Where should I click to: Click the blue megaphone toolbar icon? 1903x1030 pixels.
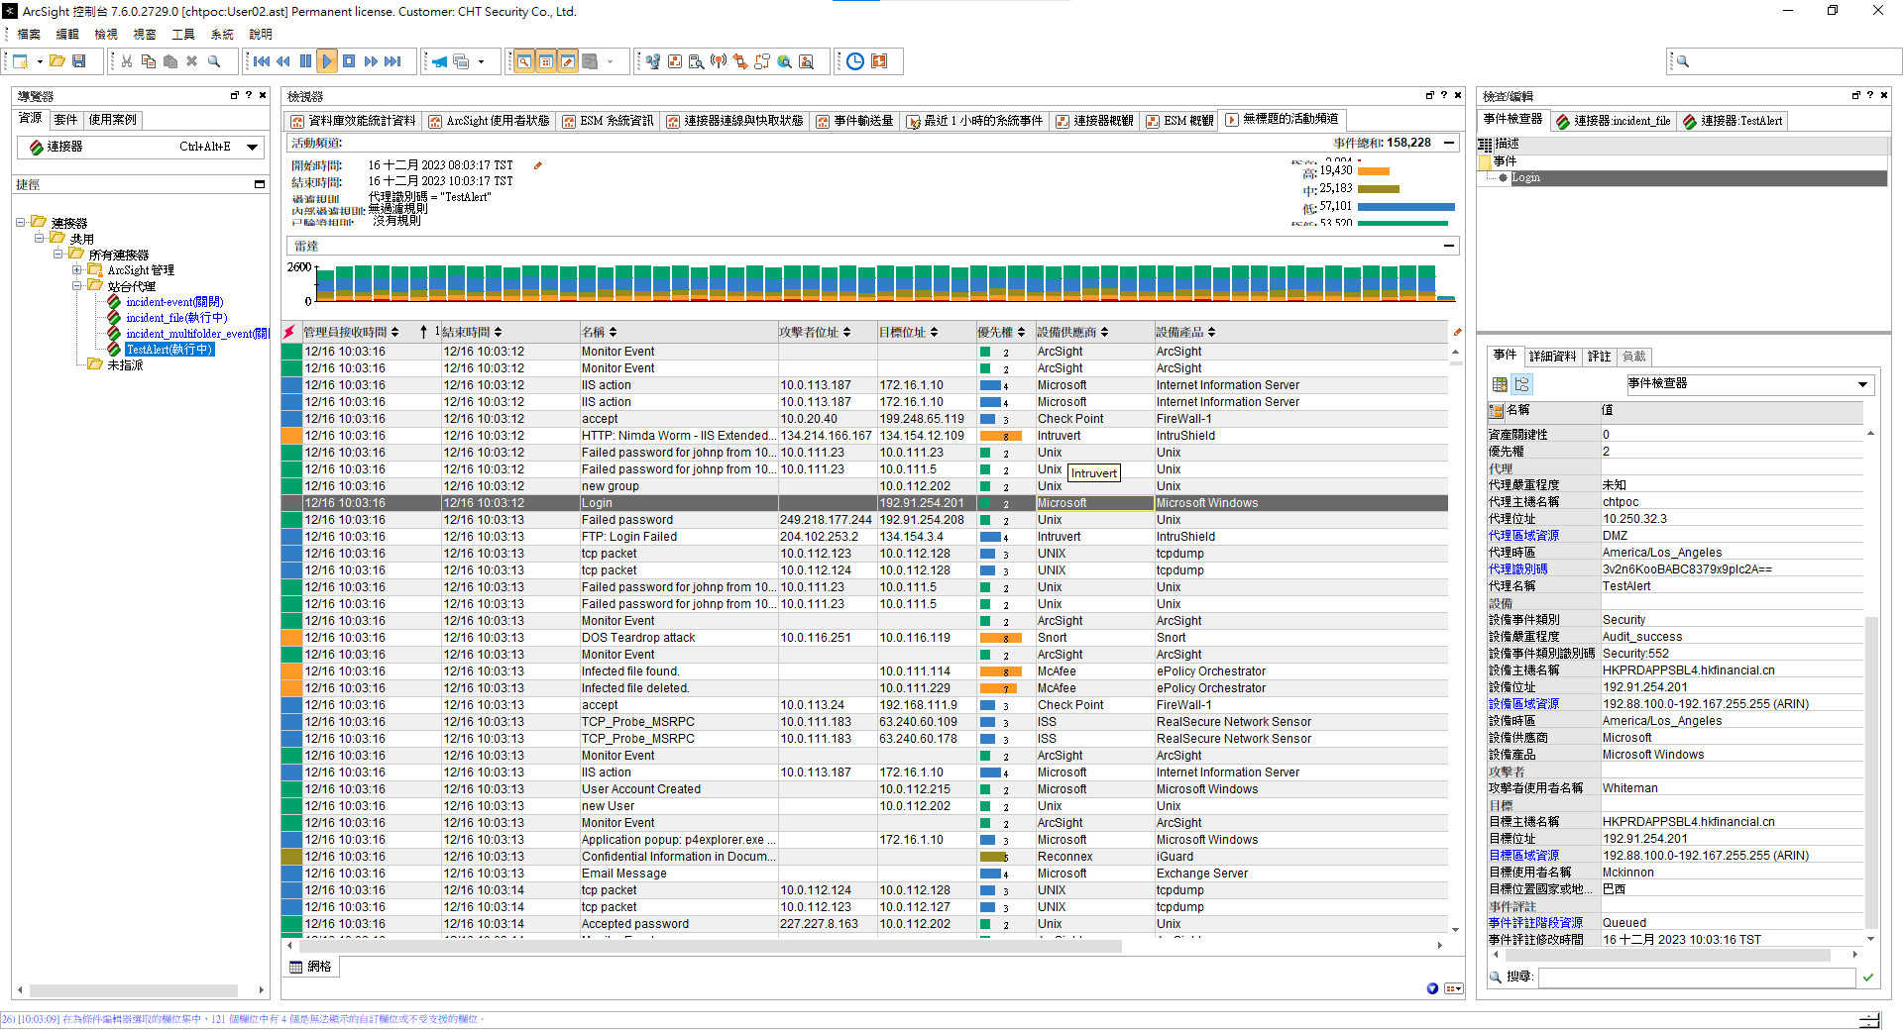pyautogui.click(x=439, y=61)
